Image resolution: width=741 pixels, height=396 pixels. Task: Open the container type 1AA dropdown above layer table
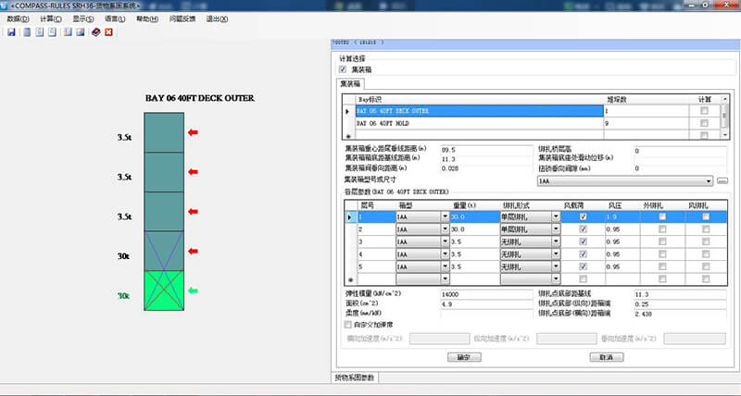pyautogui.click(x=709, y=181)
